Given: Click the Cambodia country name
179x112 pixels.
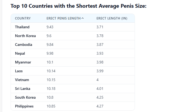Looking at the screenshot, I should (24, 45).
